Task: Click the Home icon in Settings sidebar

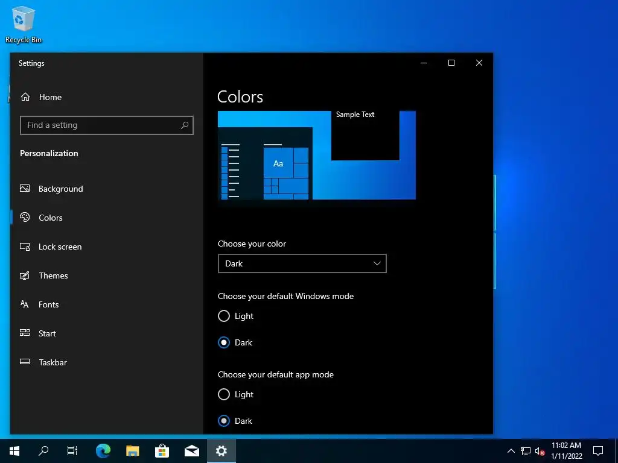Action: [25, 97]
